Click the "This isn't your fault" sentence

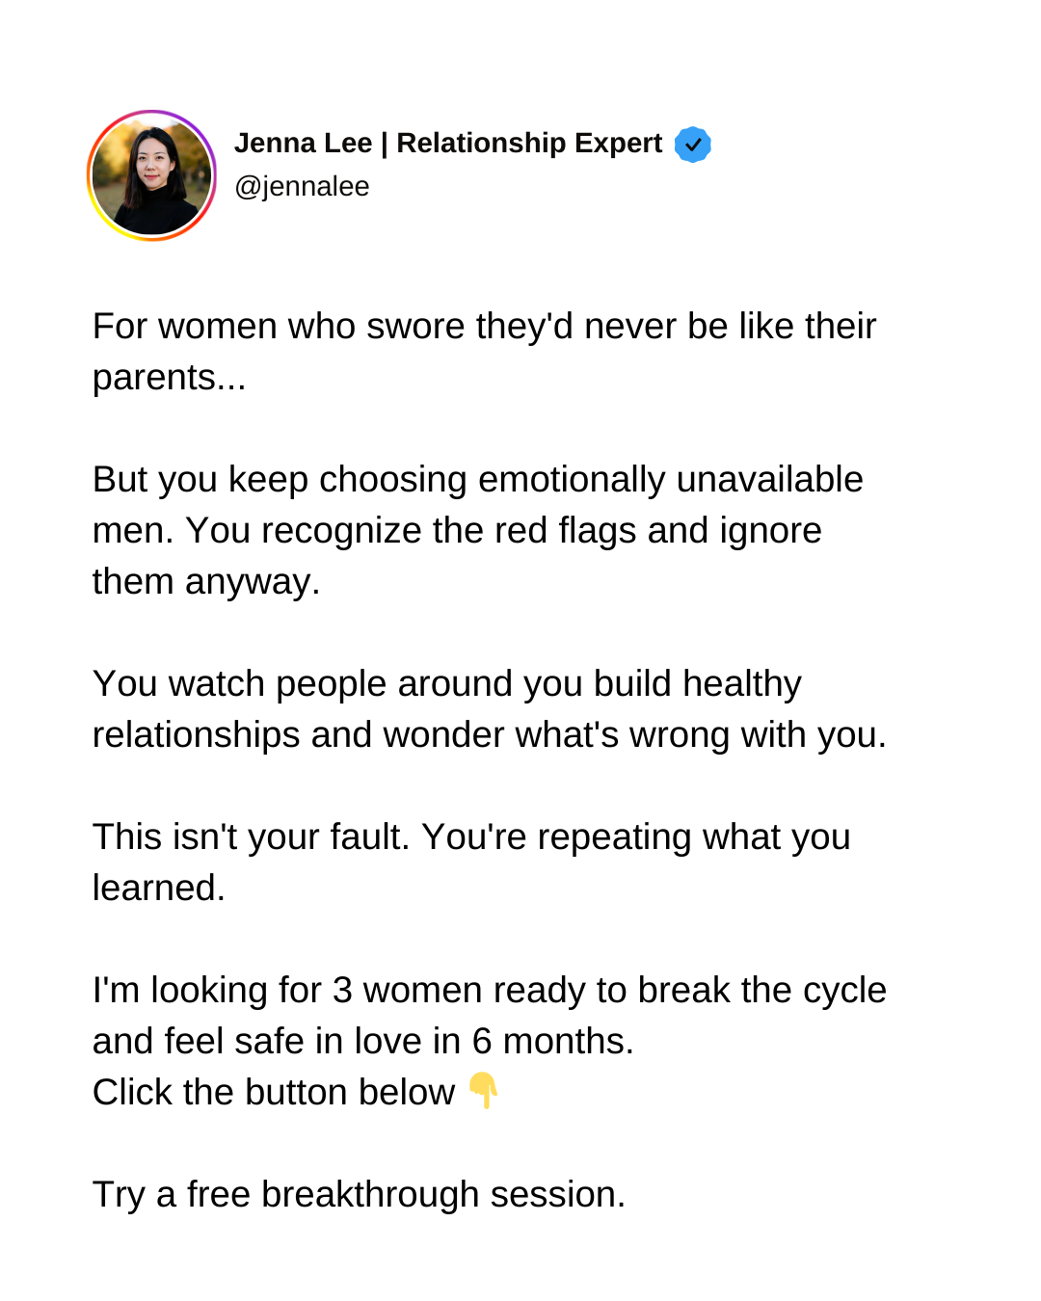pyautogui.click(x=252, y=837)
